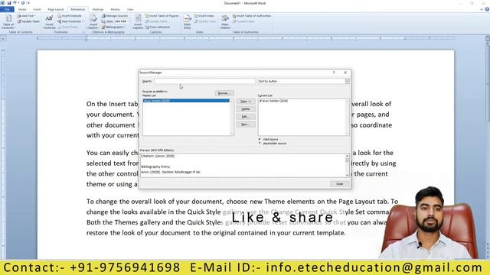490x275 pixels.
Task: Open the Footnotes group dialog launcher
Action: [x=83, y=32]
